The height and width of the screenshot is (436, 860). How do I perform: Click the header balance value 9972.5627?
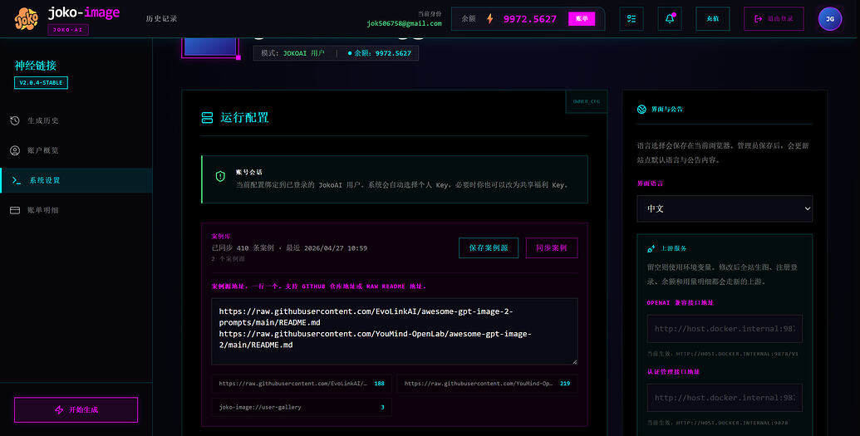tap(530, 18)
